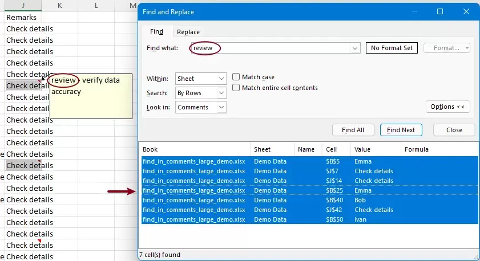This screenshot has width=480, height=261.
Task: Click the No Format Set preview box
Action: [392, 48]
